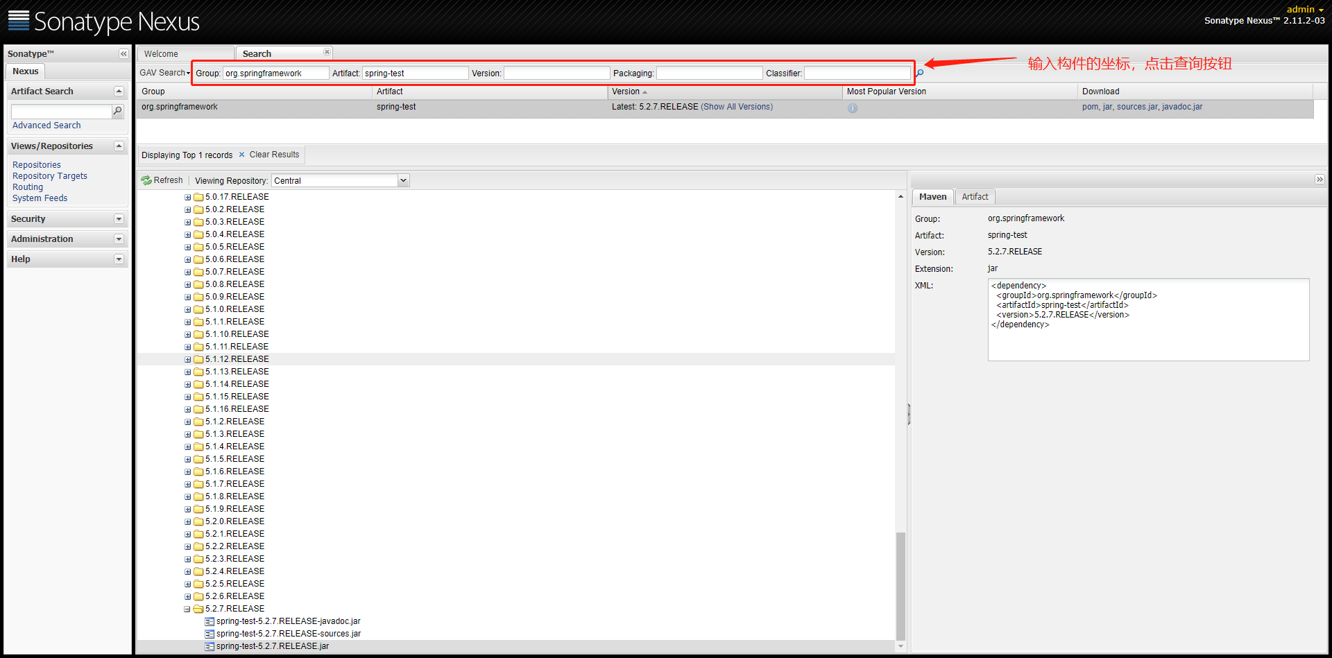Viewport: 1332px width, 658px height.
Task: Select spring-test-5.2.7.RELEASE.jar in the tree
Action: tap(273, 646)
